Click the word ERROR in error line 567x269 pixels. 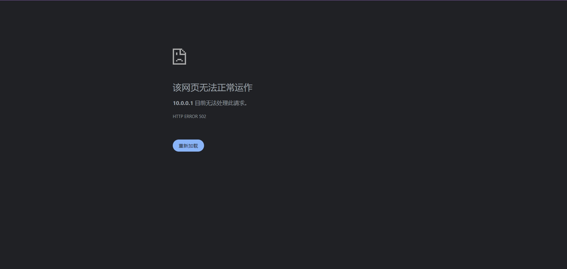pyautogui.click(x=191, y=117)
